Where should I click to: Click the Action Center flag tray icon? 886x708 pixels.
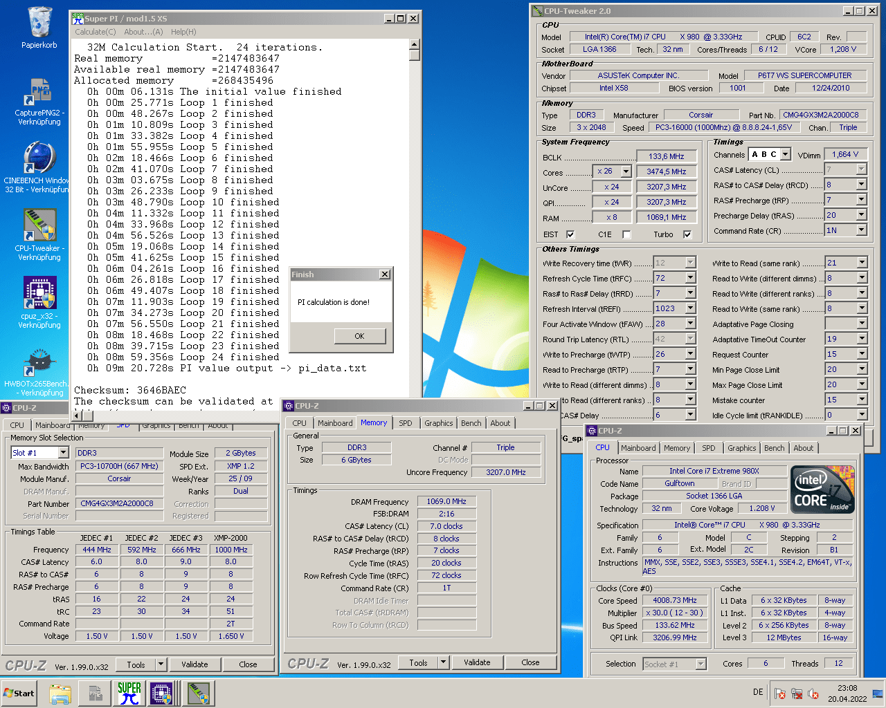[x=780, y=693]
